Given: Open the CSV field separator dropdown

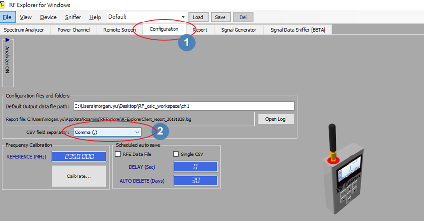Looking at the screenshot, I should point(137,132).
